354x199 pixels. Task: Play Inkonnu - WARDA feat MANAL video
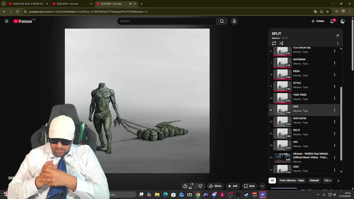point(304,158)
